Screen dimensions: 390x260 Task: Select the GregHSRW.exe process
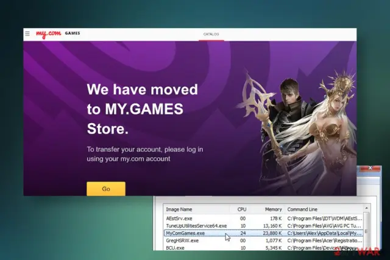pyautogui.click(x=264, y=241)
